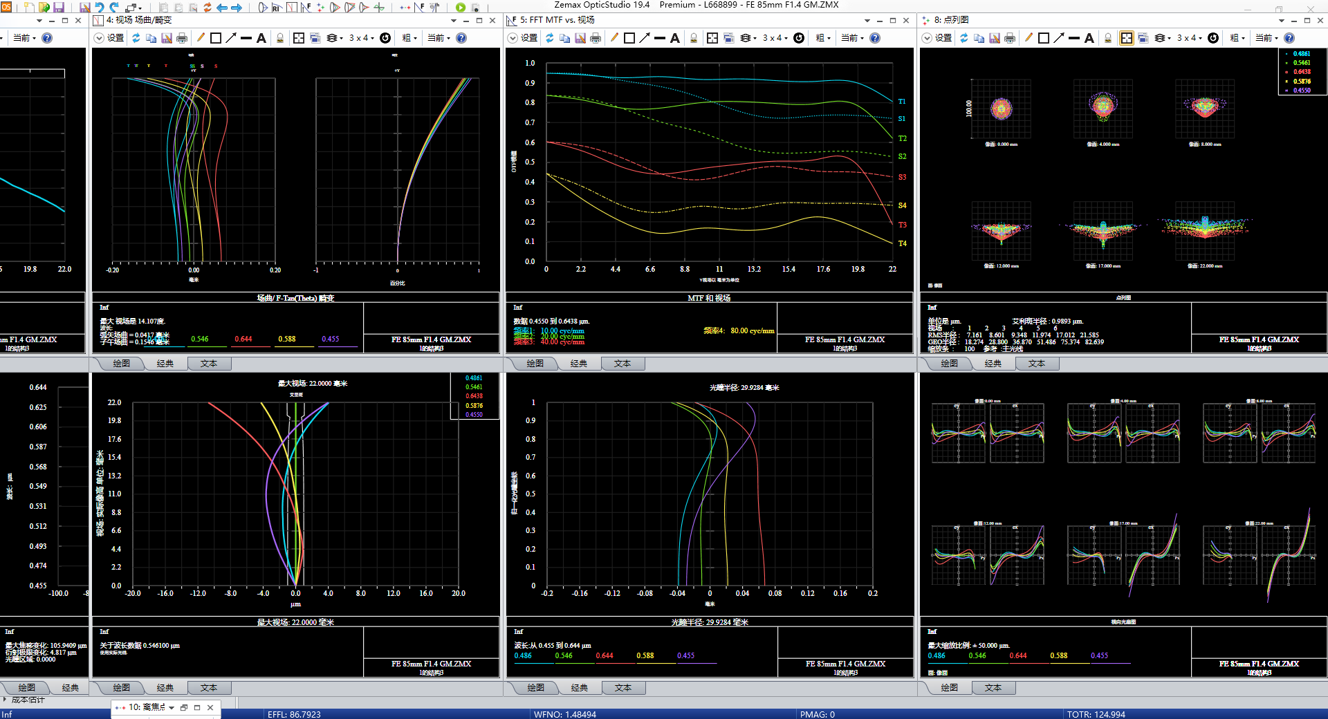Click the blue right arrow in the main toolbar

(237, 8)
